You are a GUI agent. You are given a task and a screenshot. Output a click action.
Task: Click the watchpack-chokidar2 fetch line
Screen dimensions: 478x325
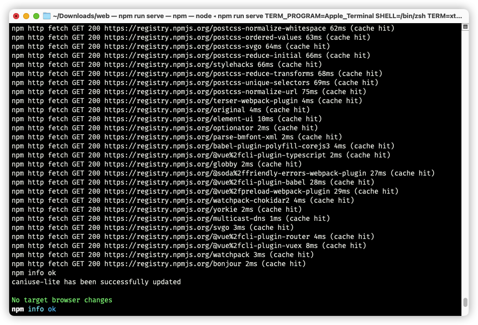pyautogui.click(x=183, y=200)
